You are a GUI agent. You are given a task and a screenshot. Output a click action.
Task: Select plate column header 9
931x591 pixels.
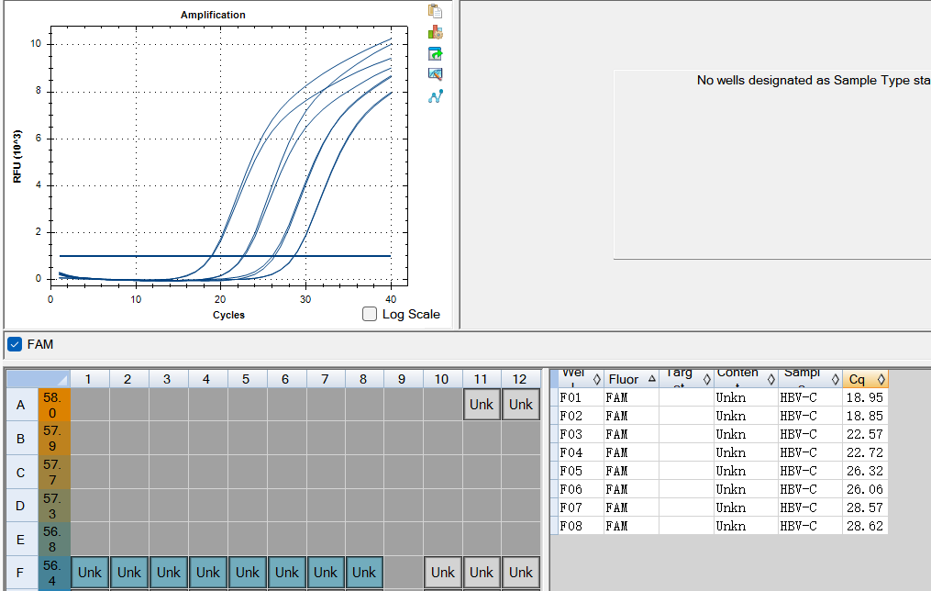click(x=403, y=379)
